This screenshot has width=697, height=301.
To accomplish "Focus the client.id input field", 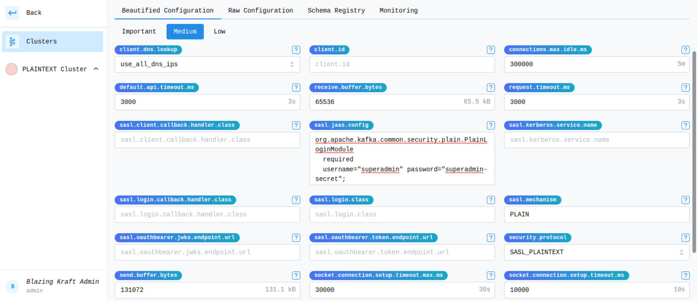I will pyautogui.click(x=402, y=64).
